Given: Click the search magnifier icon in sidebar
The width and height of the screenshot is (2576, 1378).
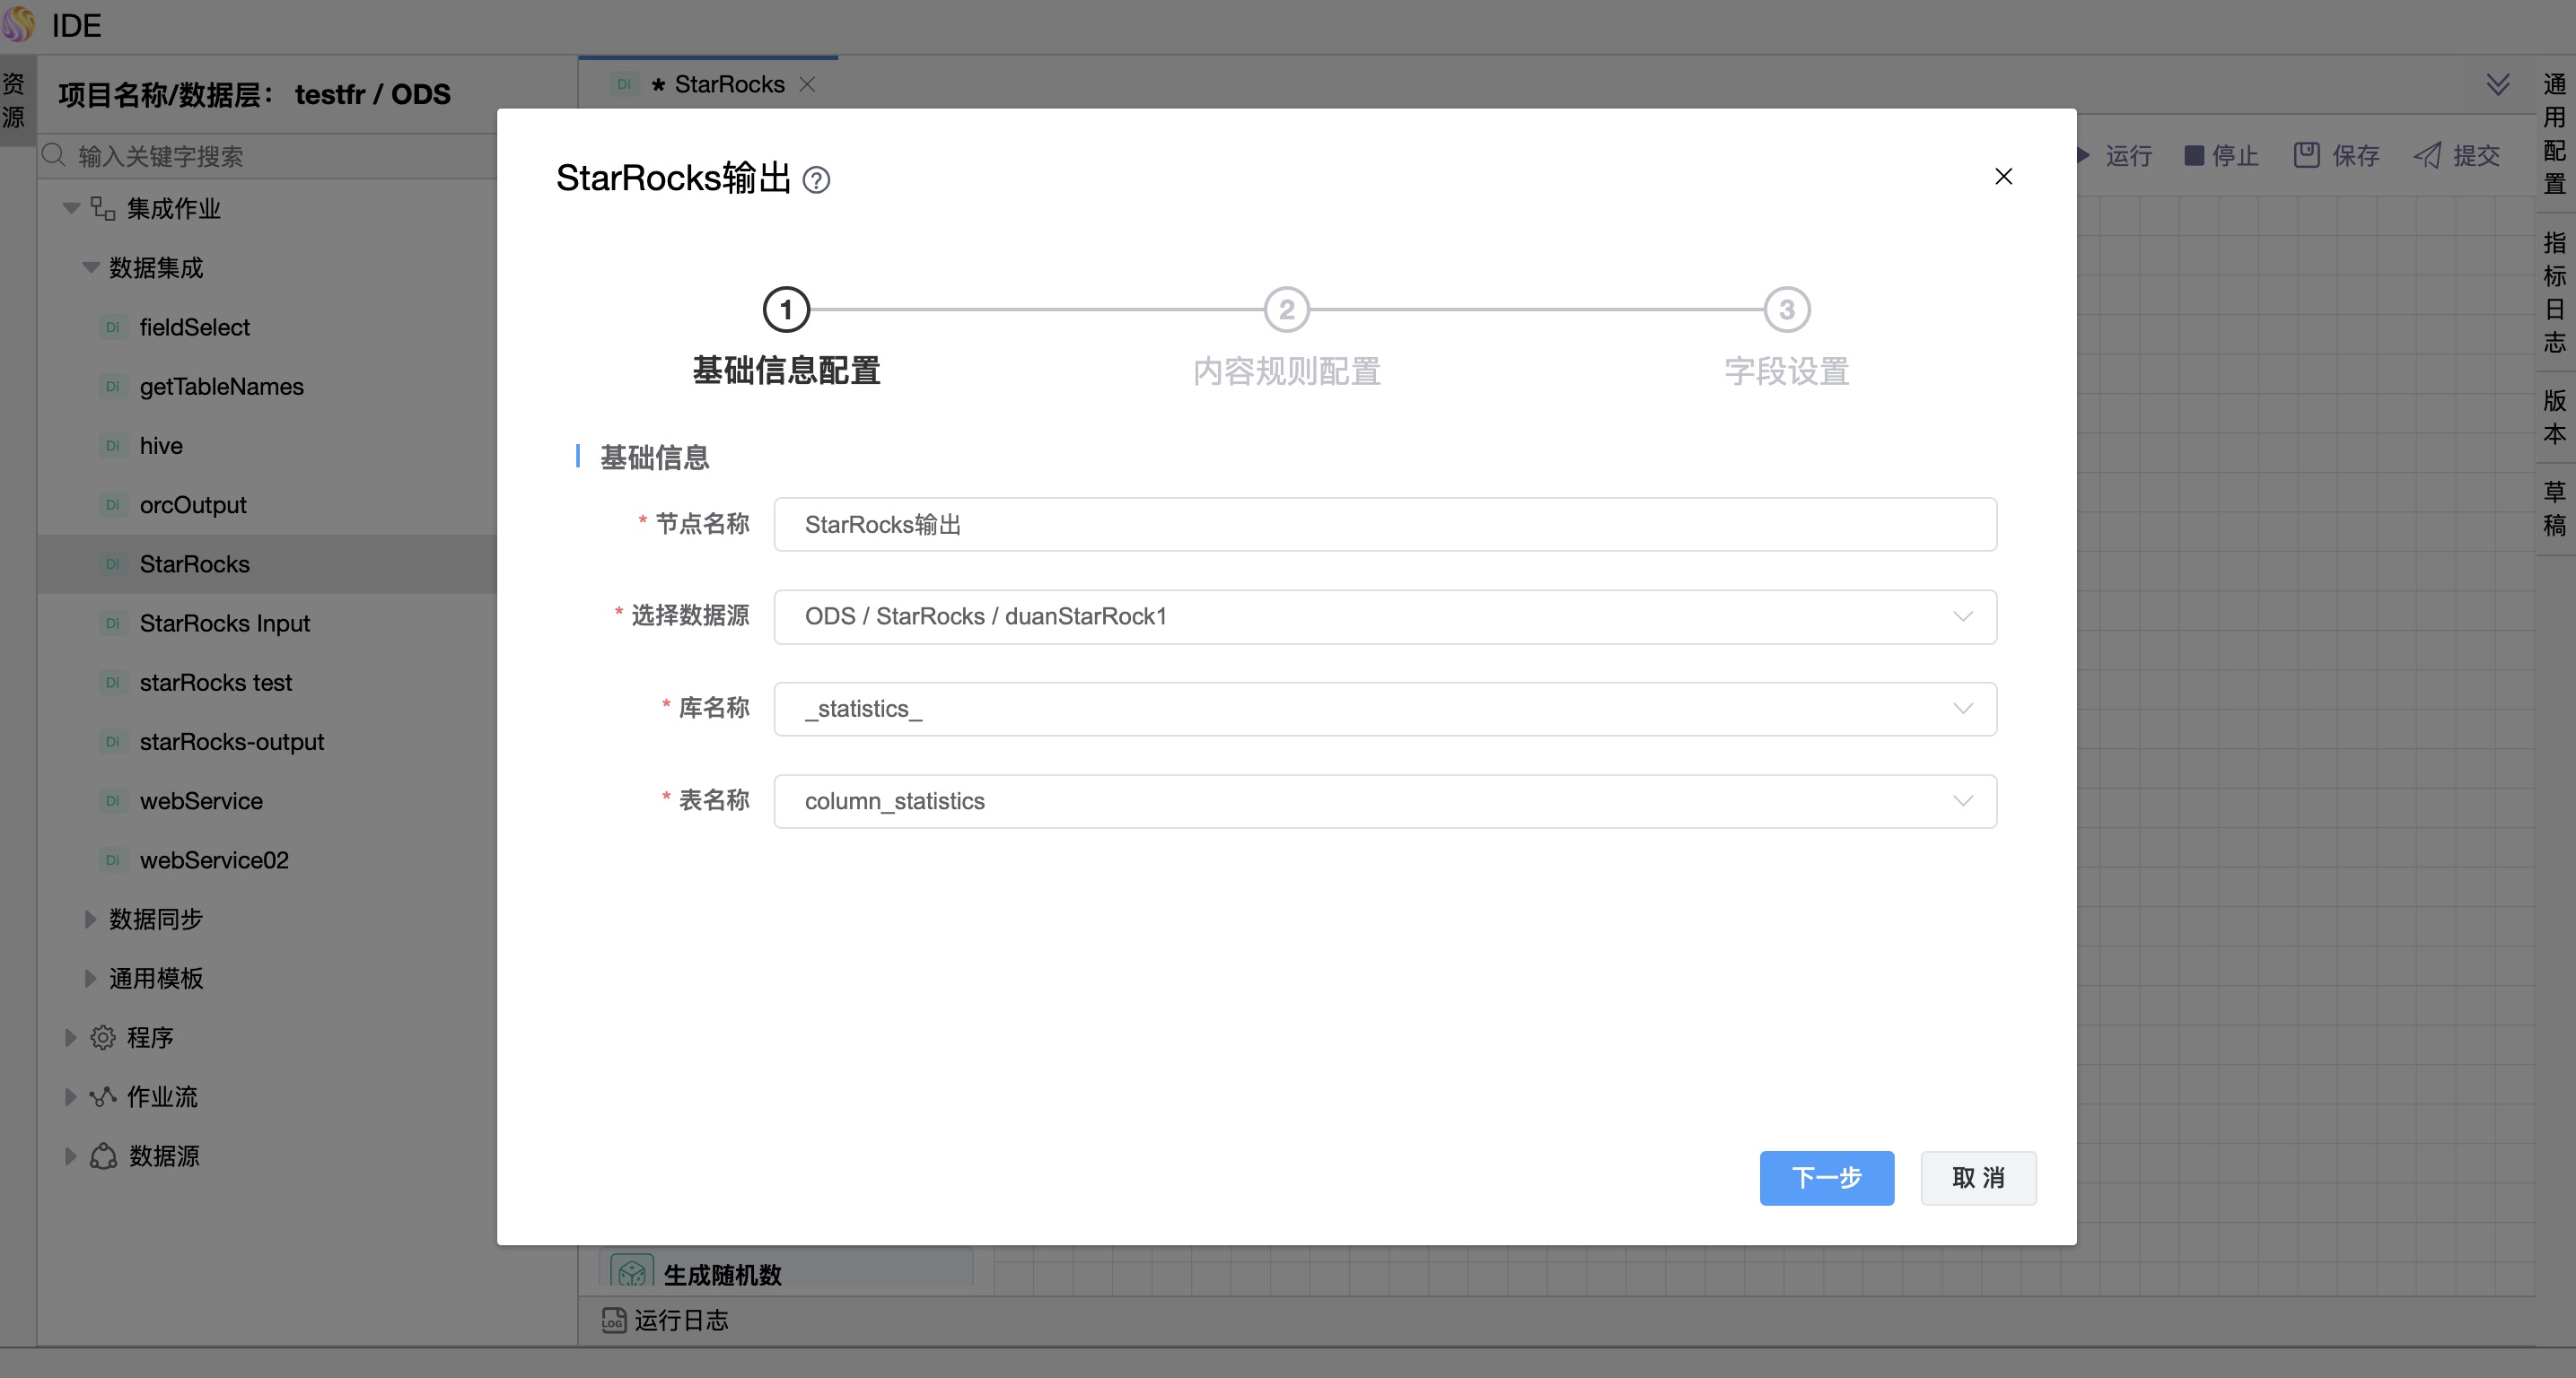Looking at the screenshot, I should [x=54, y=156].
